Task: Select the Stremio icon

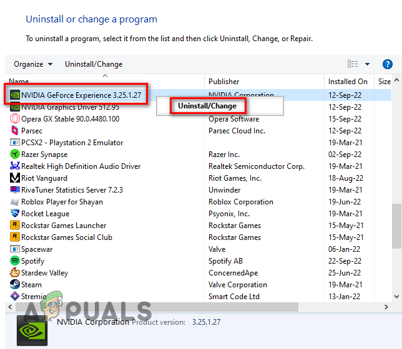Action: [x=15, y=296]
